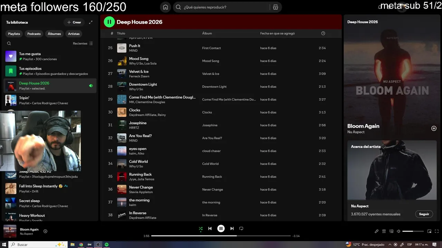Go to Spotify home
The height and width of the screenshot is (248, 442).
165,7
